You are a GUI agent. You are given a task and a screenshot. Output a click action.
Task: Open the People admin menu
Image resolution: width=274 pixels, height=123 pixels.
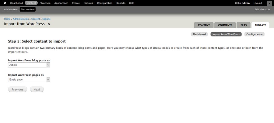[x=76, y=3]
